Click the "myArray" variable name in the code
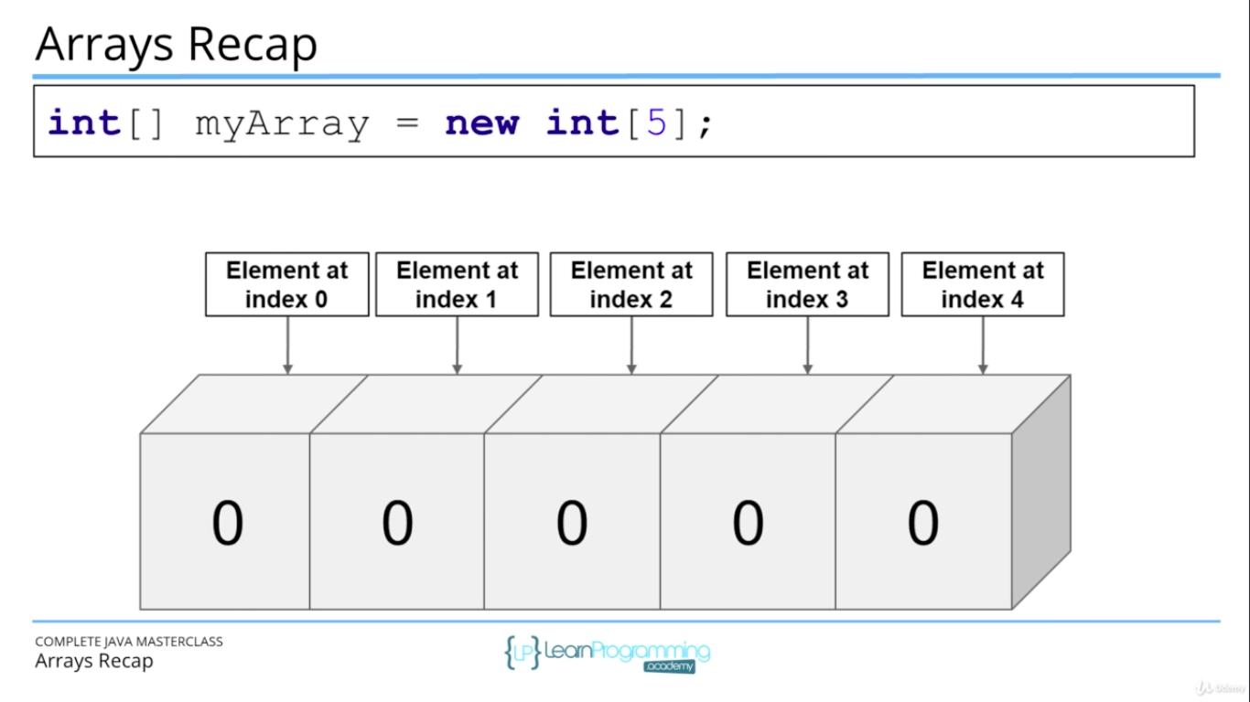1250x702 pixels. 283,123
